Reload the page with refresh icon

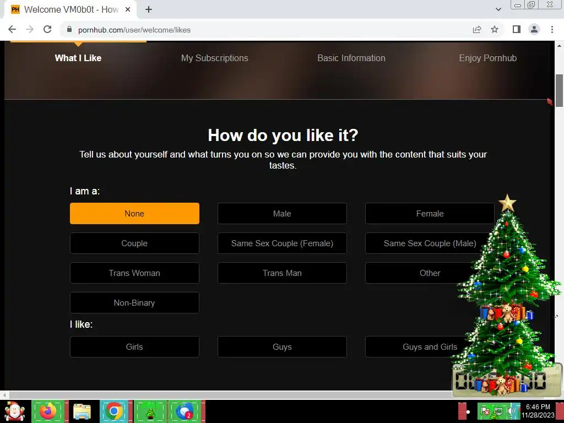coord(47,30)
